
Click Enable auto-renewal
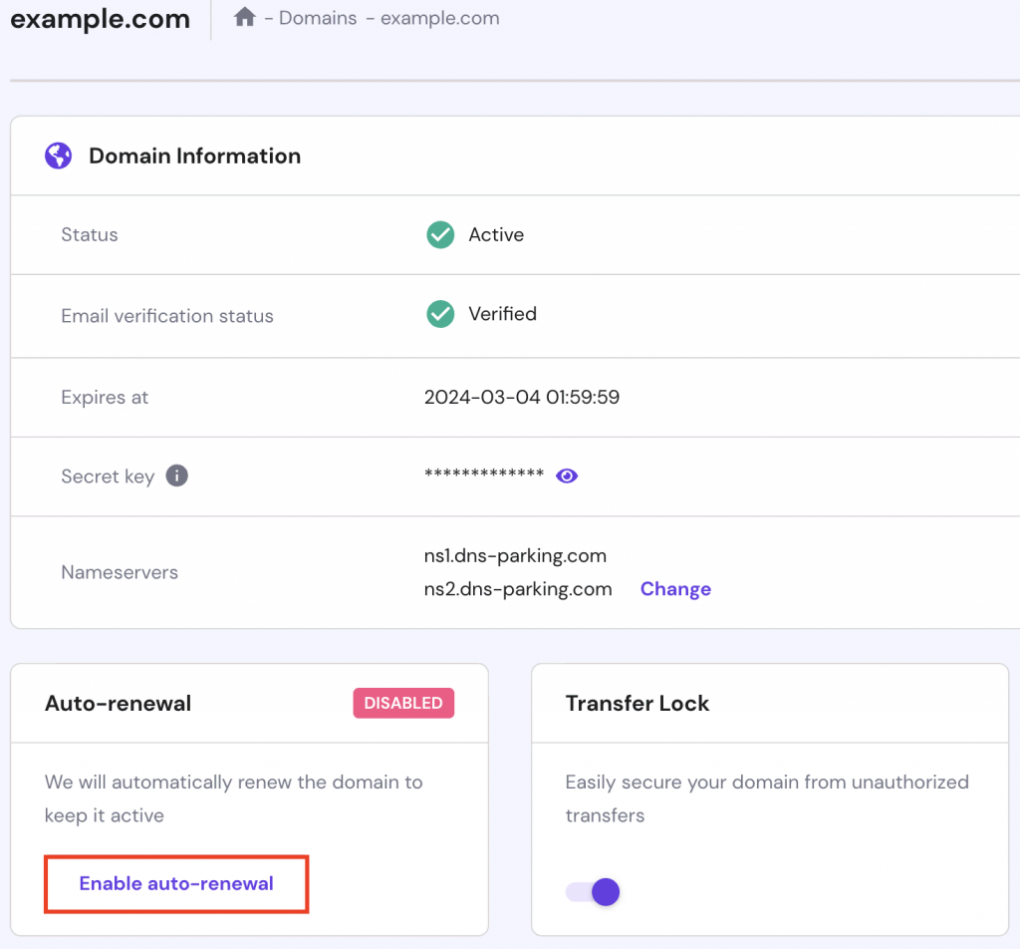[176, 883]
